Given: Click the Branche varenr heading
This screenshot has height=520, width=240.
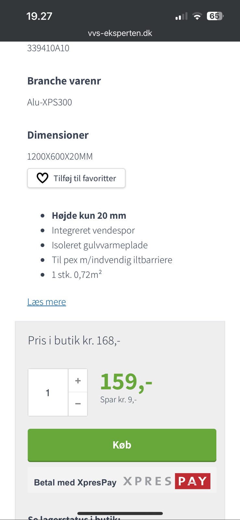Looking at the screenshot, I should coord(64,81).
